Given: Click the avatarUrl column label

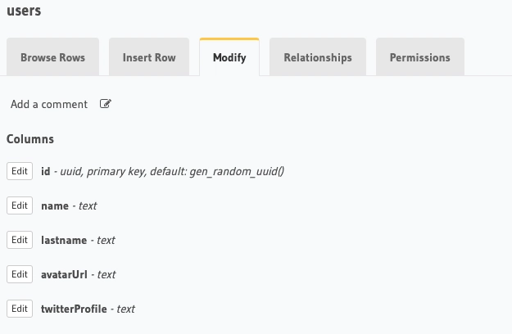Looking at the screenshot, I should tap(64, 274).
